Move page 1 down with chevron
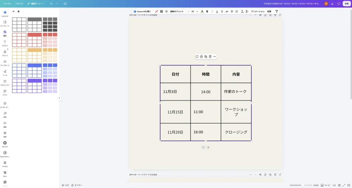This screenshot has height=188, width=352. coord(255,15)
